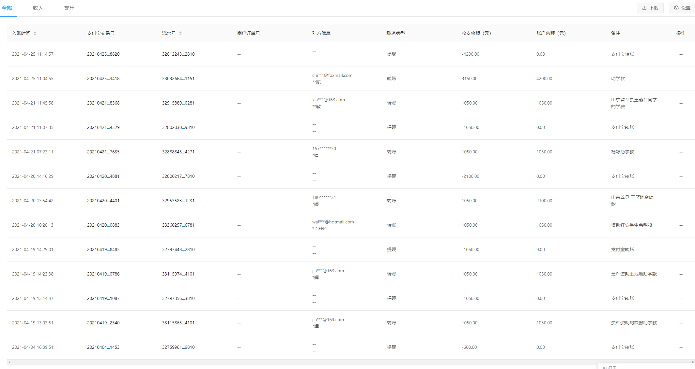Click the 360日历 popup at bottom

(609, 367)
